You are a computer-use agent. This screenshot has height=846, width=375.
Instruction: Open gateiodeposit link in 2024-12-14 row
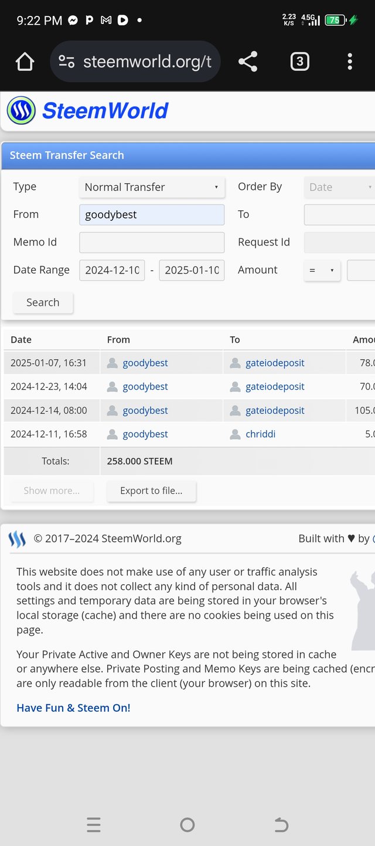click(x=275, y=411)
